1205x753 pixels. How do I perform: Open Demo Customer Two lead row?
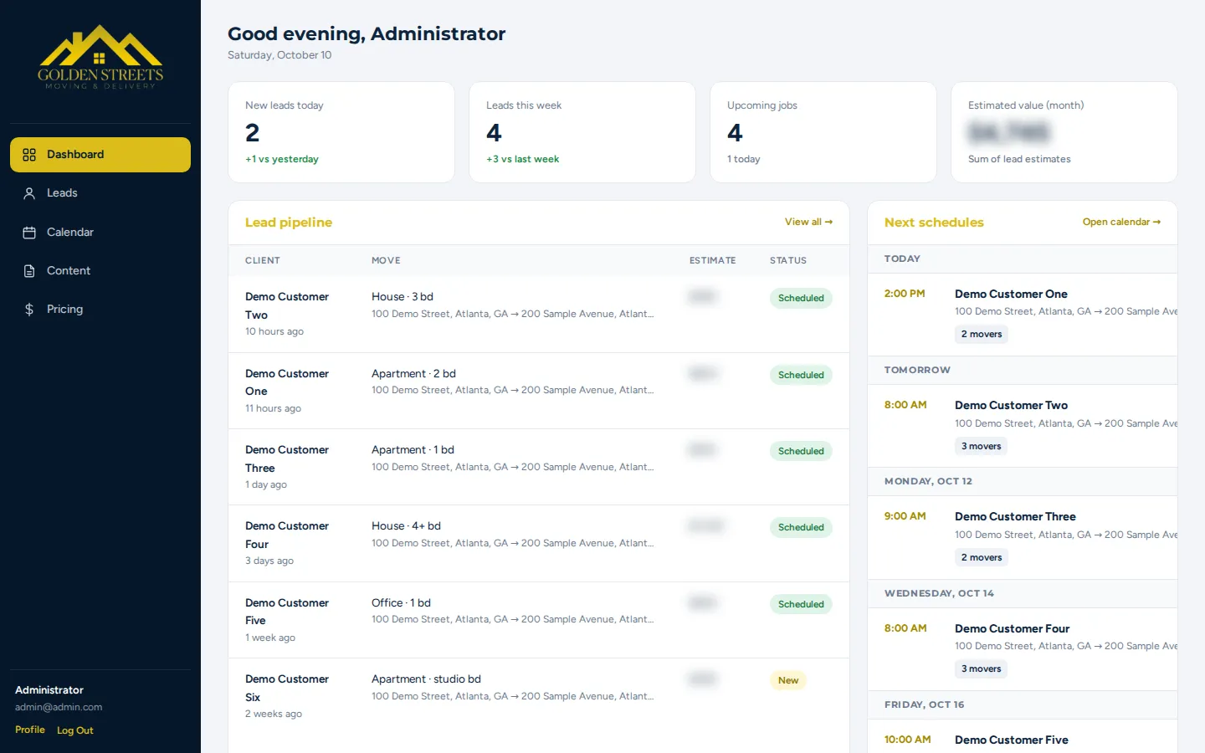539,315
